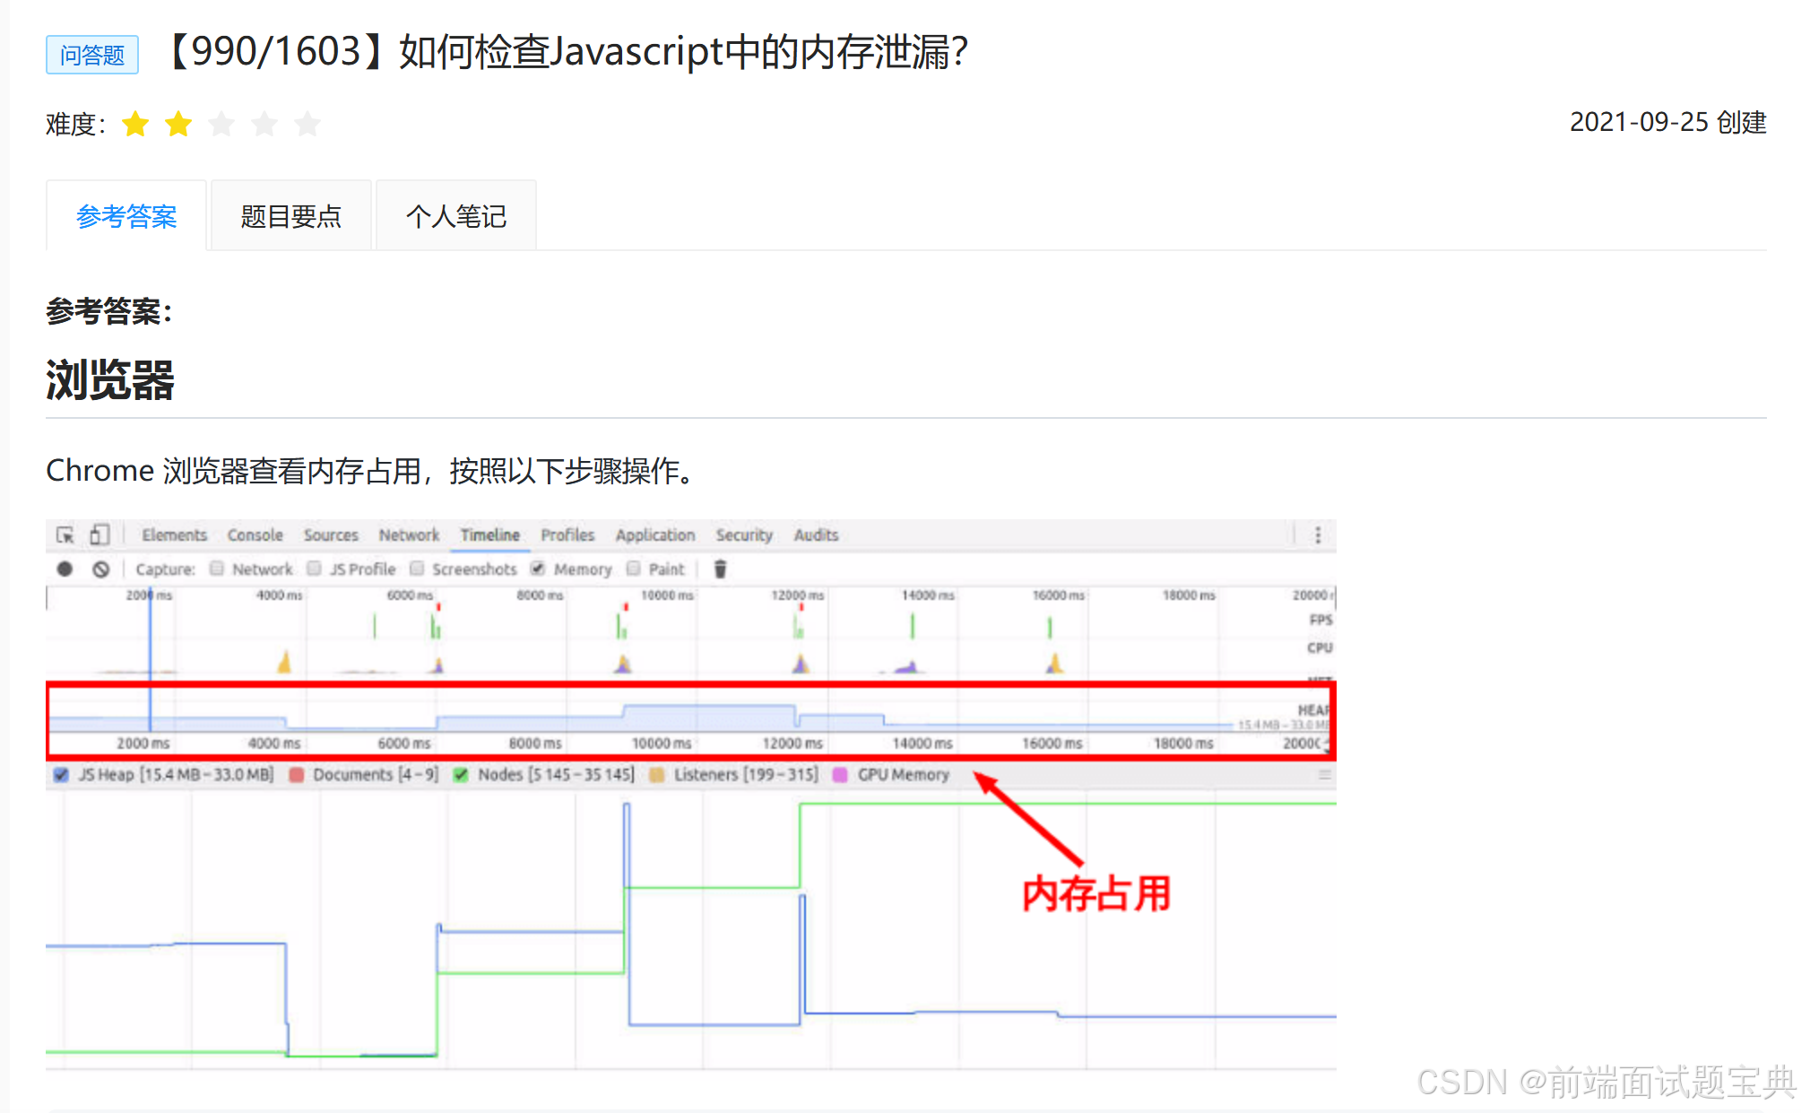Click the garbage collection trash icon
Image resolution: width=1801 pixels, height=1113 pixels.
(x=720, y=570)
